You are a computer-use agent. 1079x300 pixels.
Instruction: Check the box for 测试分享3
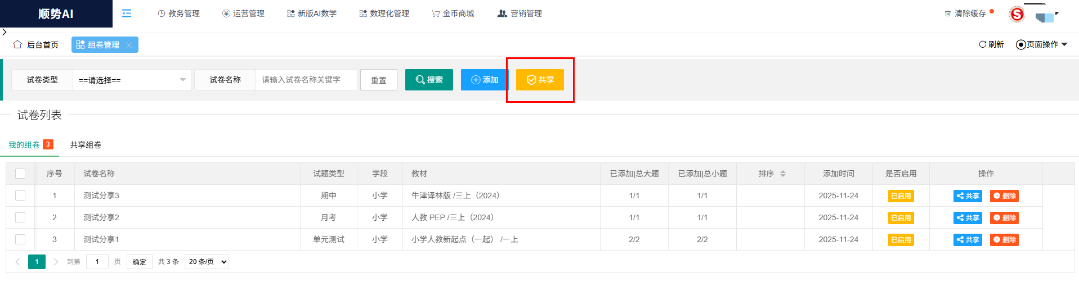click(x=20, y=196)
